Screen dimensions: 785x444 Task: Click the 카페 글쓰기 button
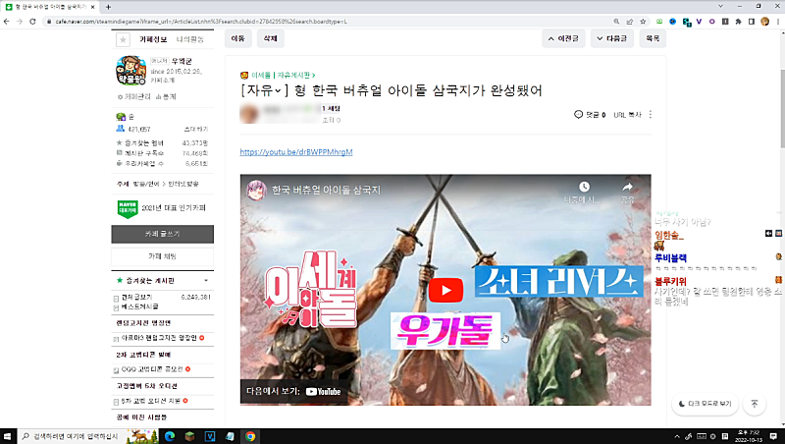coord(162,234)
